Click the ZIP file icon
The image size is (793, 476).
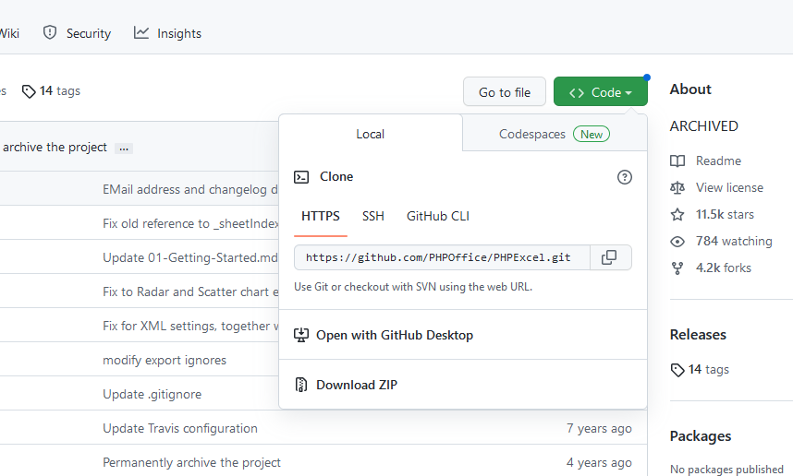tap(301, 385)
